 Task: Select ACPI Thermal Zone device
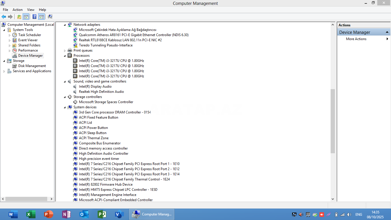click(x=94, y=138)
